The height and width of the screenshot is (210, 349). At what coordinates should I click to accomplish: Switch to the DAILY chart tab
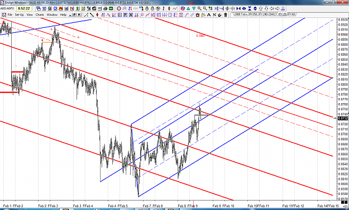[x=274, y=14]
